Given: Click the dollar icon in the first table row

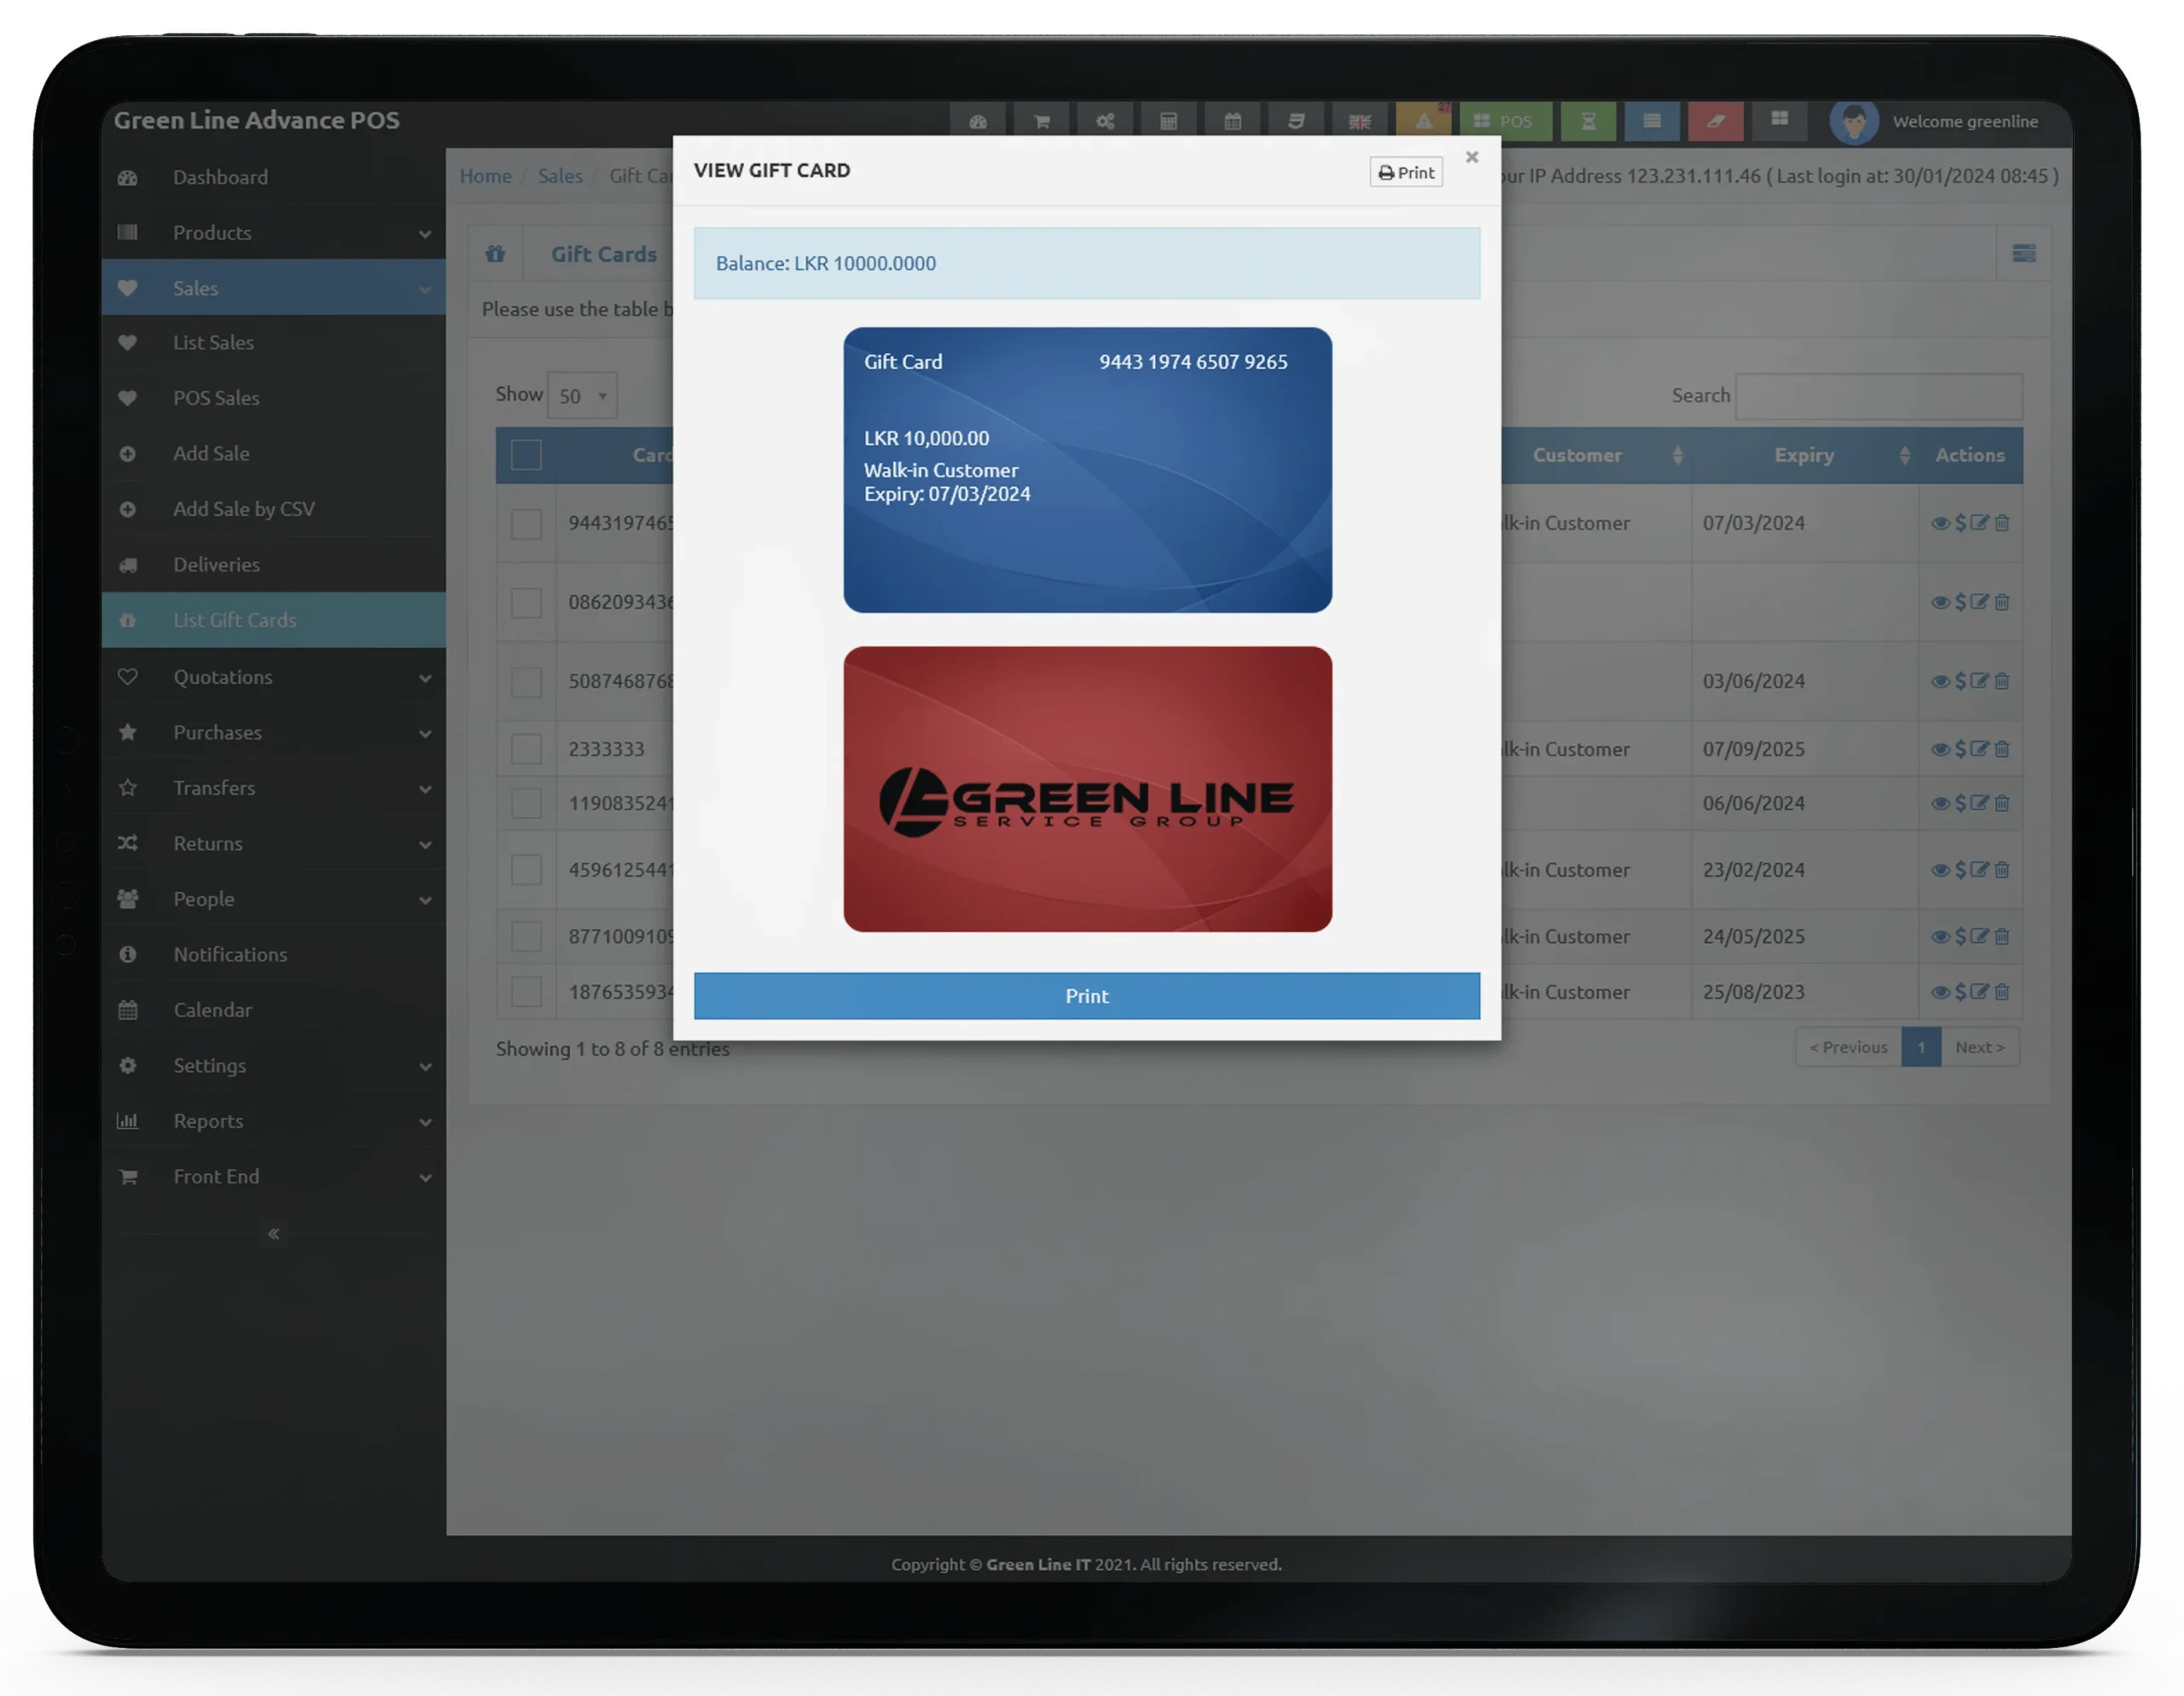Looking at the screenshot, I should tap(1960, 523).
